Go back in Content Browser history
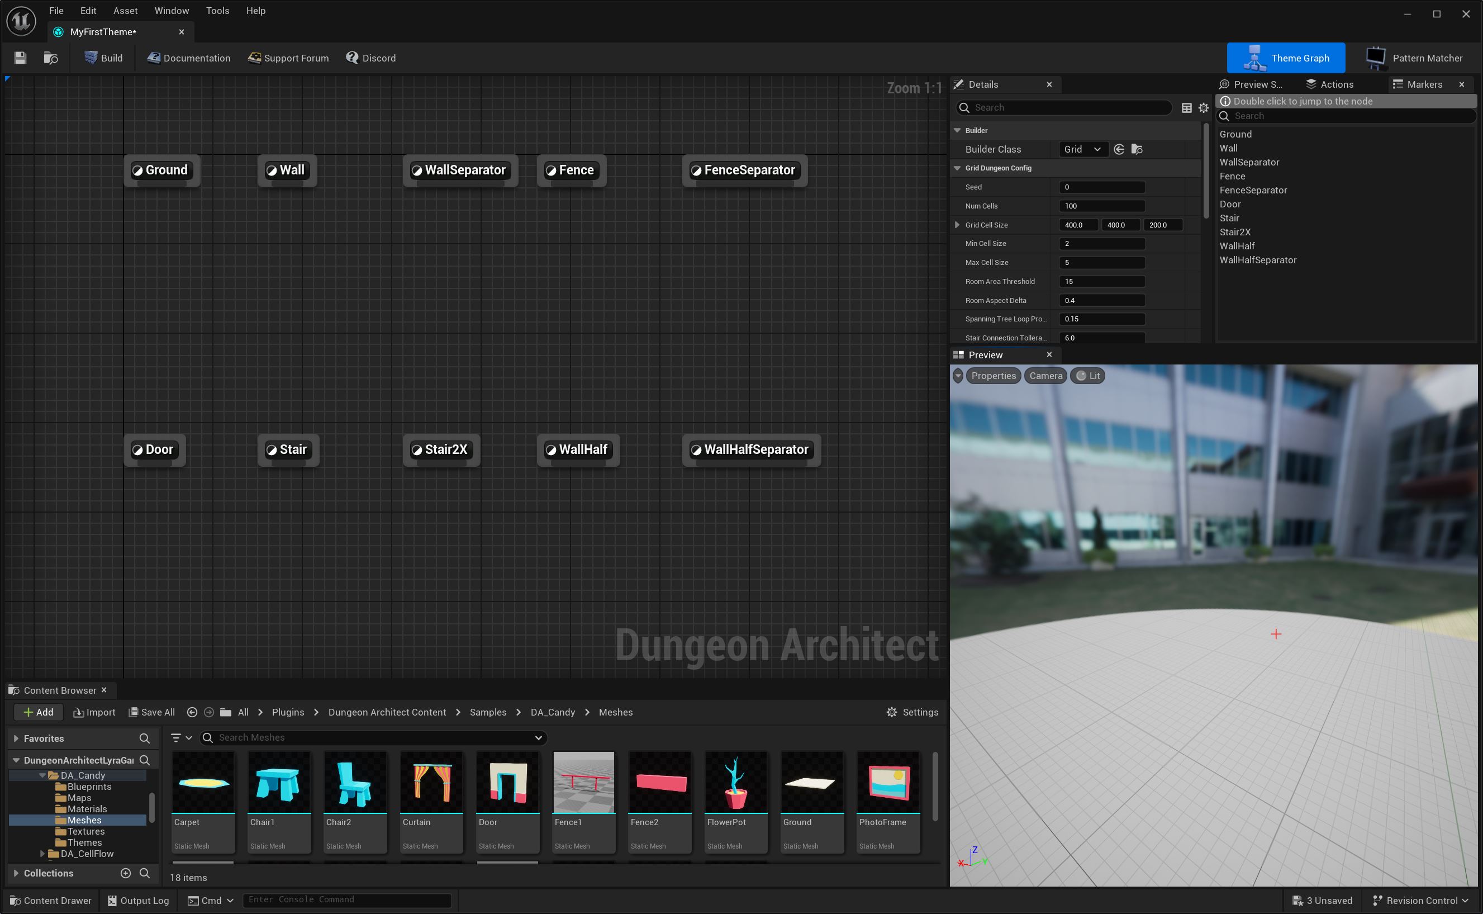 click(x=192, y=713)
